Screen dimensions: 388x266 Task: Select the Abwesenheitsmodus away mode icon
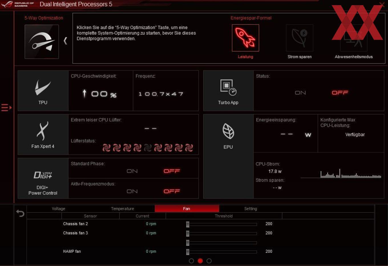point(354,38)
